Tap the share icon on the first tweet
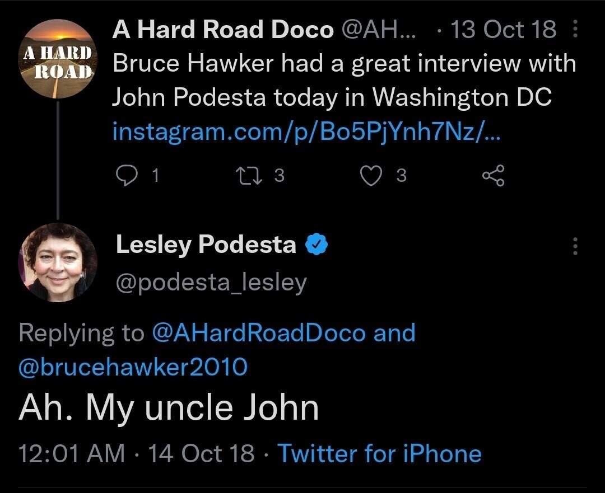 (x=493, y=176)
